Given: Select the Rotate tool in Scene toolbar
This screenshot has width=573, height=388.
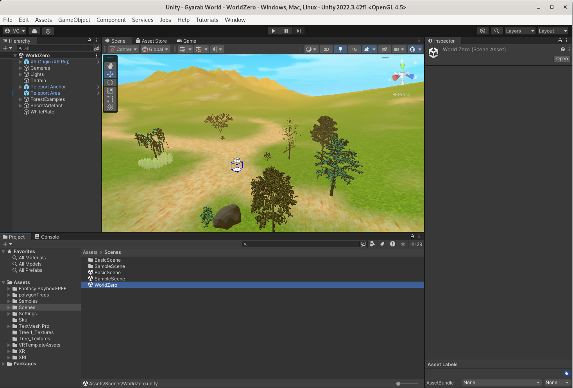Looking at the screenshot, I should (x=110, y=83).
